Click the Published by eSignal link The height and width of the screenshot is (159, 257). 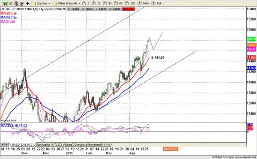pos(233,157)
